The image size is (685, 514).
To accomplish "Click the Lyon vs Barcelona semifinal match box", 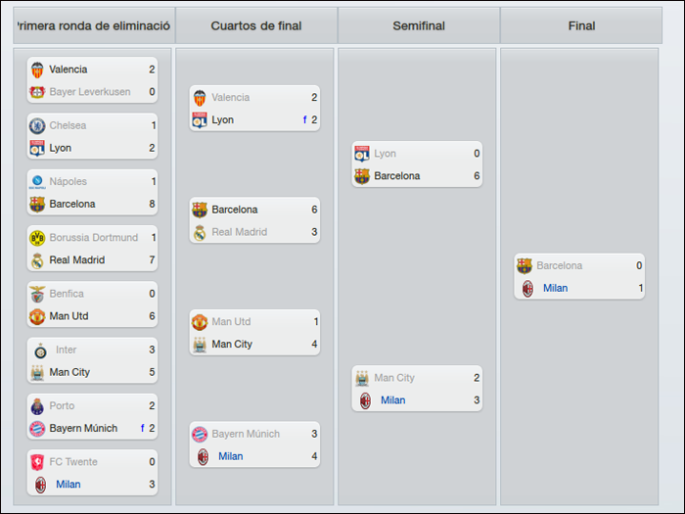I will click(x=417, y=164).
